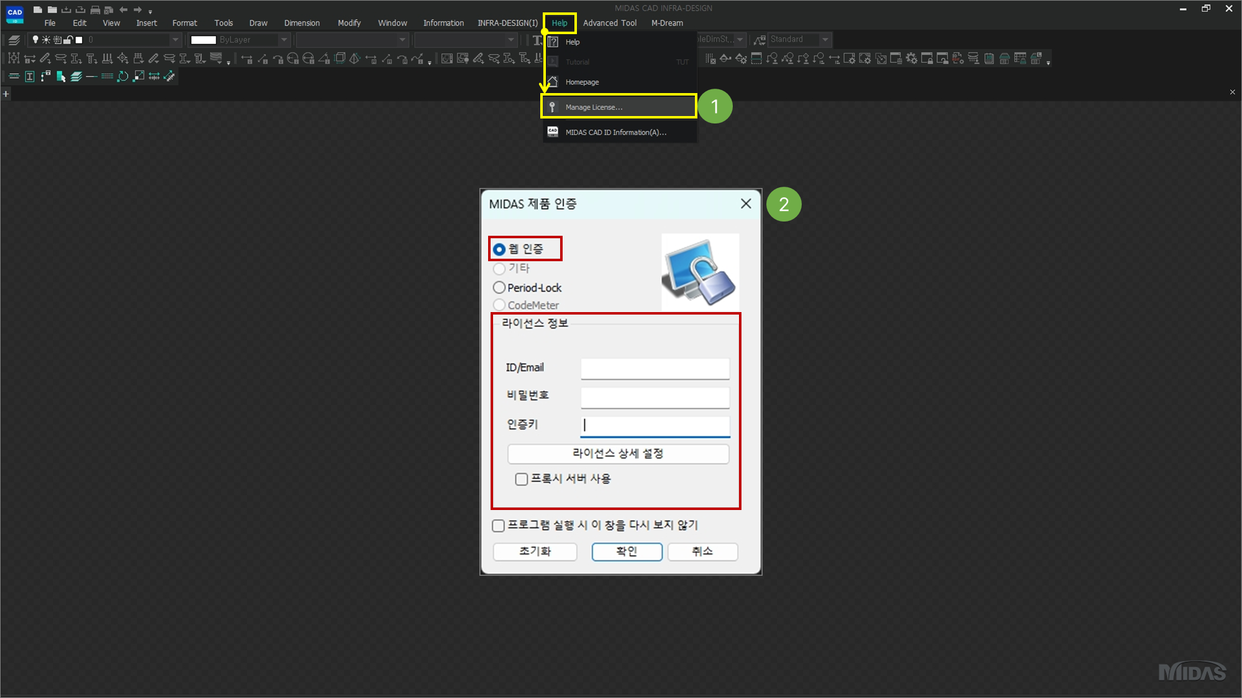
Task: Open the Draw menu
Action: [x=258, y=23]
